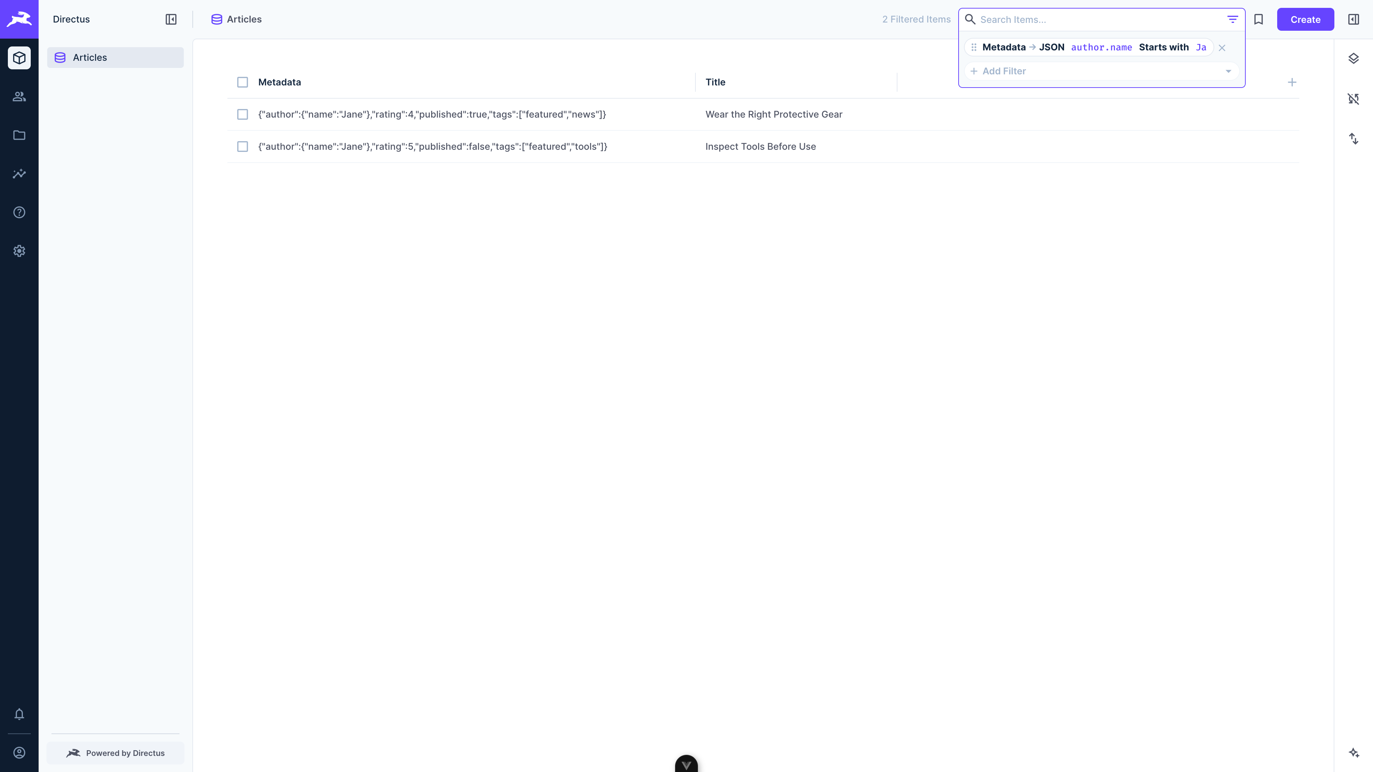Image resolution: width=1373 pixels, height=772 pixels.
Task: Remove the author.name filter
Action: [x=1222, y=48]
